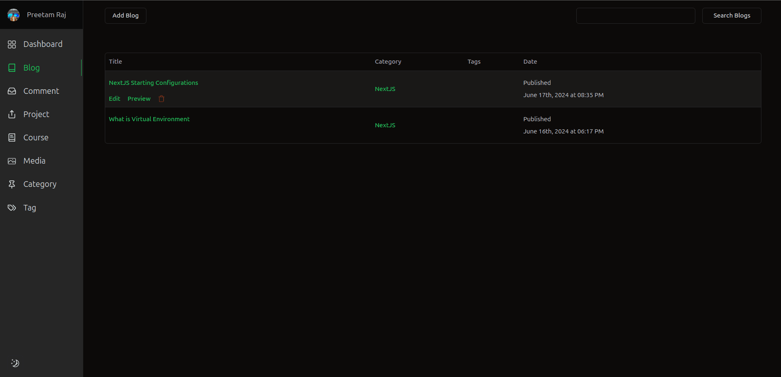Click the Search Blogs button
The width and height of the screenshot is (781, 377).
point(732,16)
